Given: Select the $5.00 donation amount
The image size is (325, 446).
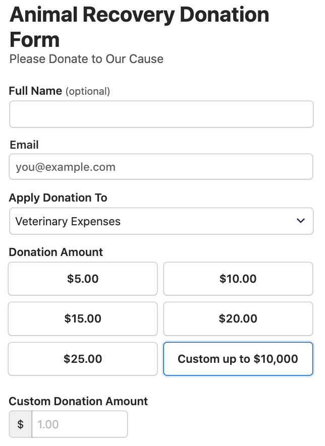Looking at the screenshot, I should click(x=83, y=279).
